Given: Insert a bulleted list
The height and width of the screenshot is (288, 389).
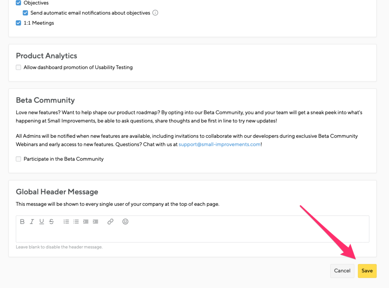Looking at the screenshot, I should pos(76,222).
